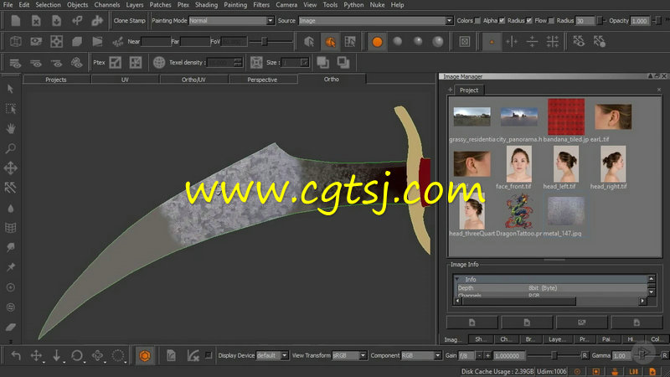670x377 pixels.
Task: Uncheck the Alpha checkbox
Action: [502, 20]
